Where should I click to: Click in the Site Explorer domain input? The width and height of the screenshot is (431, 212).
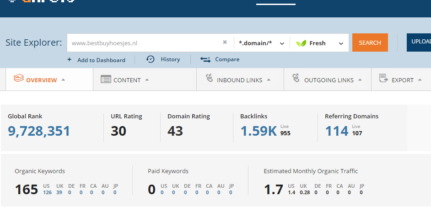pyautogui.click(x=145, y=43)
